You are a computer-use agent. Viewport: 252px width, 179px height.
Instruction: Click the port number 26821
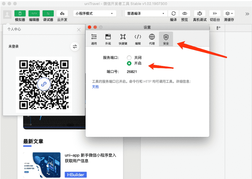click(132, 72)
